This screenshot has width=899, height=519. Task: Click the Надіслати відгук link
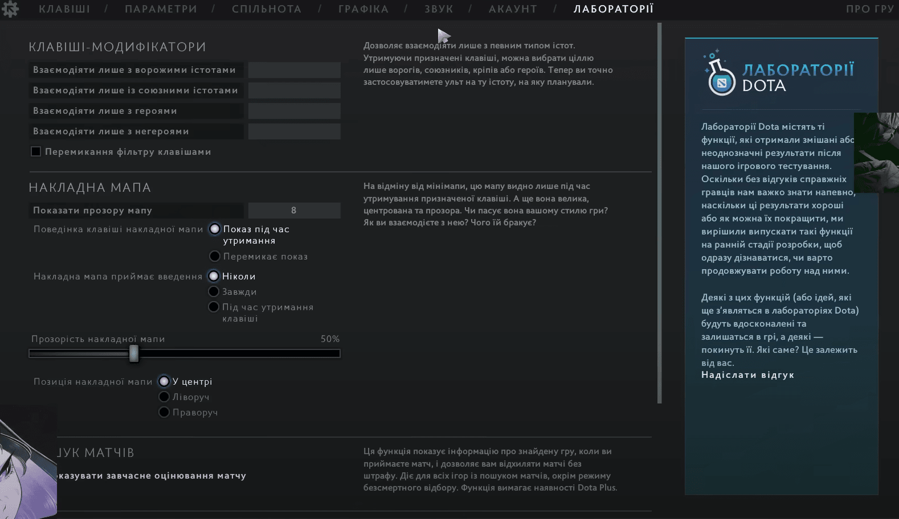pos(747,375)
